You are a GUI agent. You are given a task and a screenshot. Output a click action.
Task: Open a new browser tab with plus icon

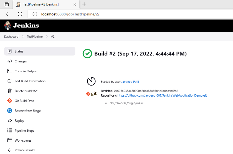[84, 4]
